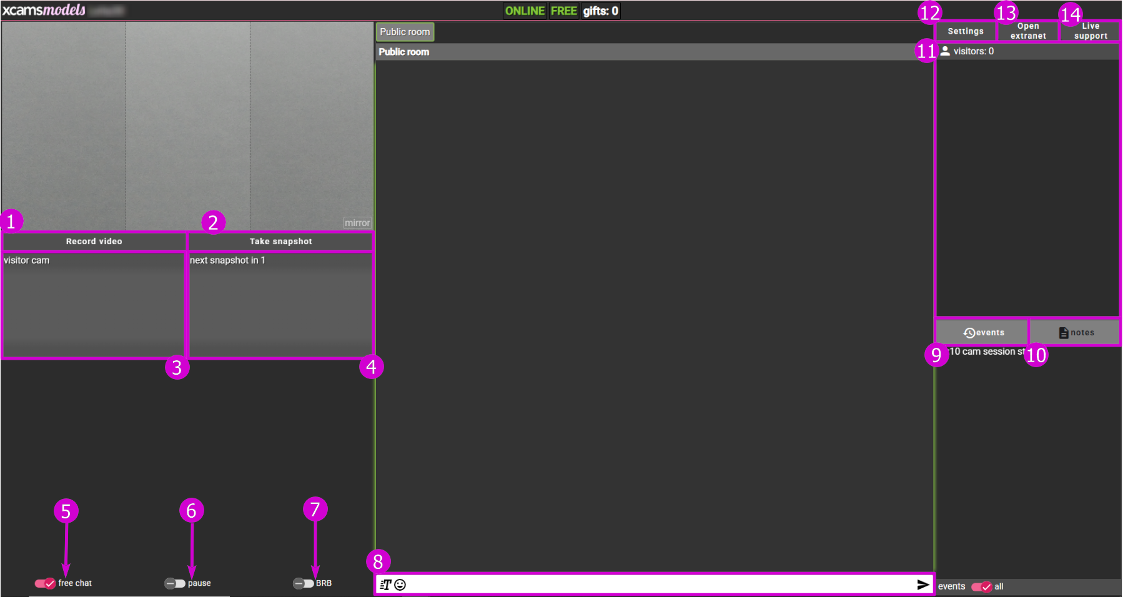Click the visitors person icon
This screenshot has width=1123, height=597.
tap(945, 51)
